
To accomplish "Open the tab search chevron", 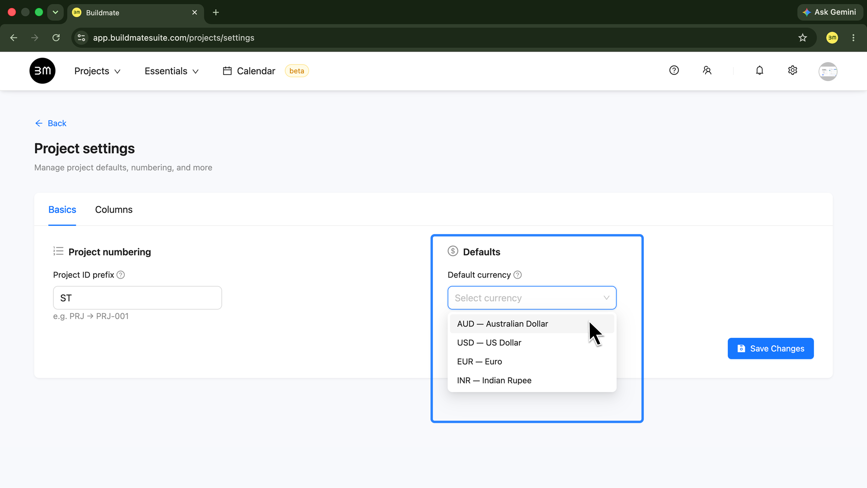I will (55, 12).
